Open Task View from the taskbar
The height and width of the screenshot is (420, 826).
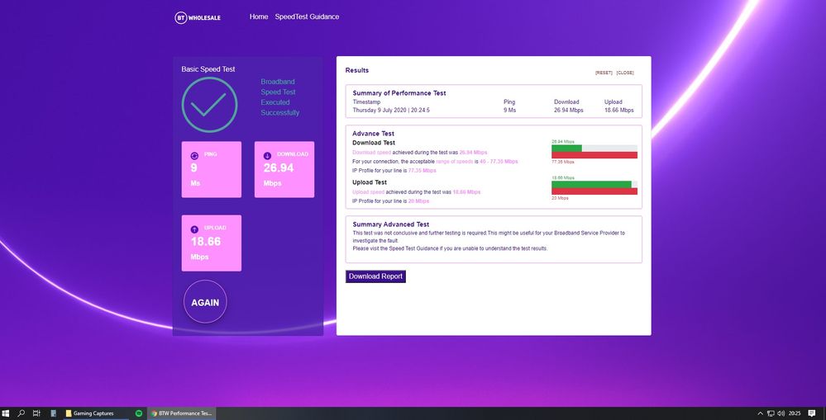[x=37, y=413]
